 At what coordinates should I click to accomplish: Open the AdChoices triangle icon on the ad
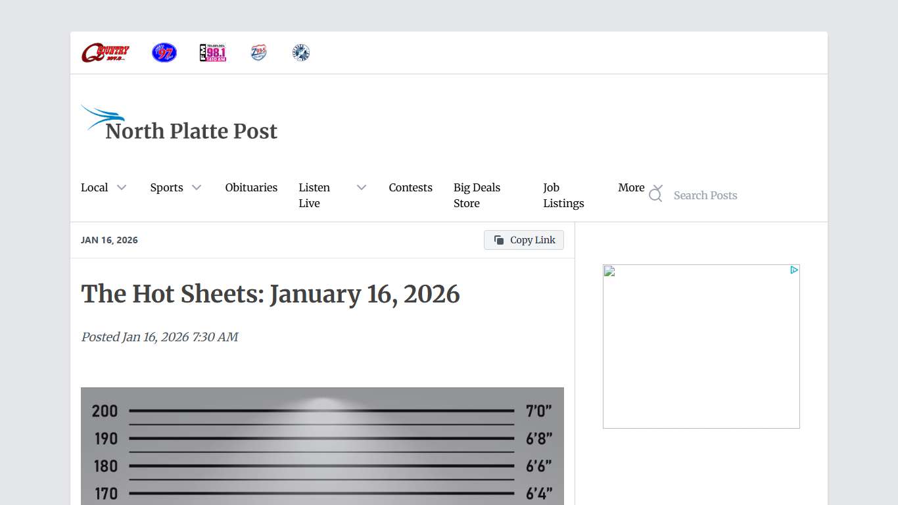(x=794, y=270)
